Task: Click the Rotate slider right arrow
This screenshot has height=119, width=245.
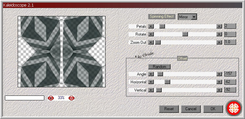Action: 219,34
